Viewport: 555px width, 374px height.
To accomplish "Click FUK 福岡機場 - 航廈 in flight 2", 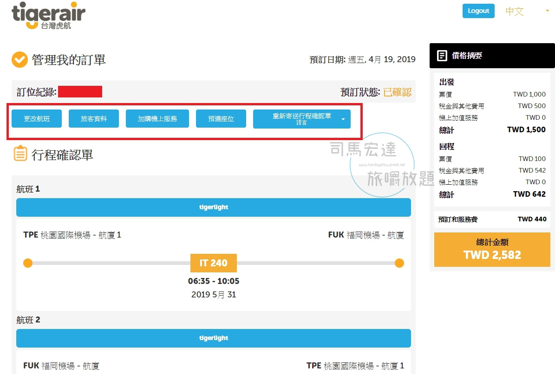I will pos(61,366).
